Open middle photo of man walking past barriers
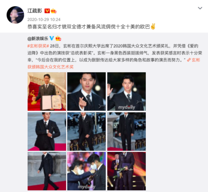Screen dimensions: 208x192 click(87, 131)
